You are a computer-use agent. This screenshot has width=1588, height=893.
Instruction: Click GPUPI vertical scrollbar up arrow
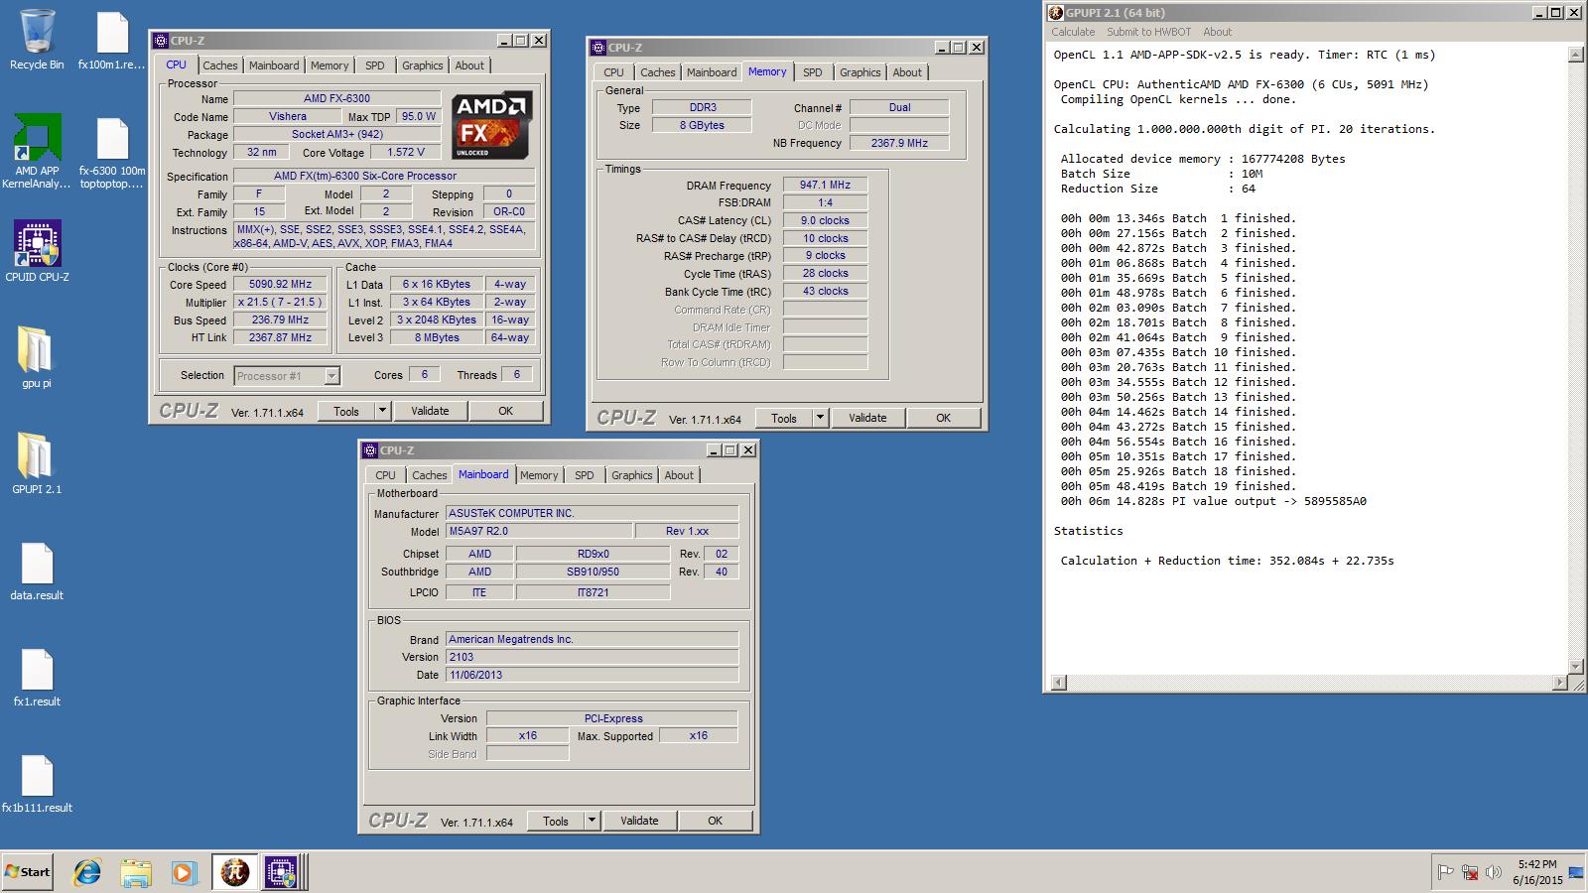pos(1575,55)
